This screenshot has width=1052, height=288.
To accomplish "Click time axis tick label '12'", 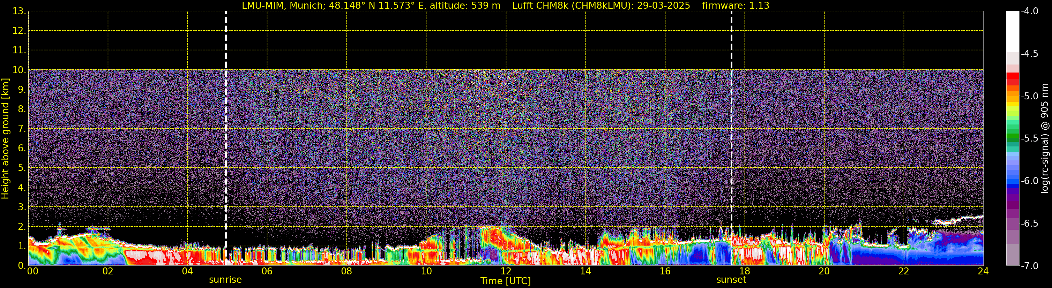I will [x=506, y=271].
